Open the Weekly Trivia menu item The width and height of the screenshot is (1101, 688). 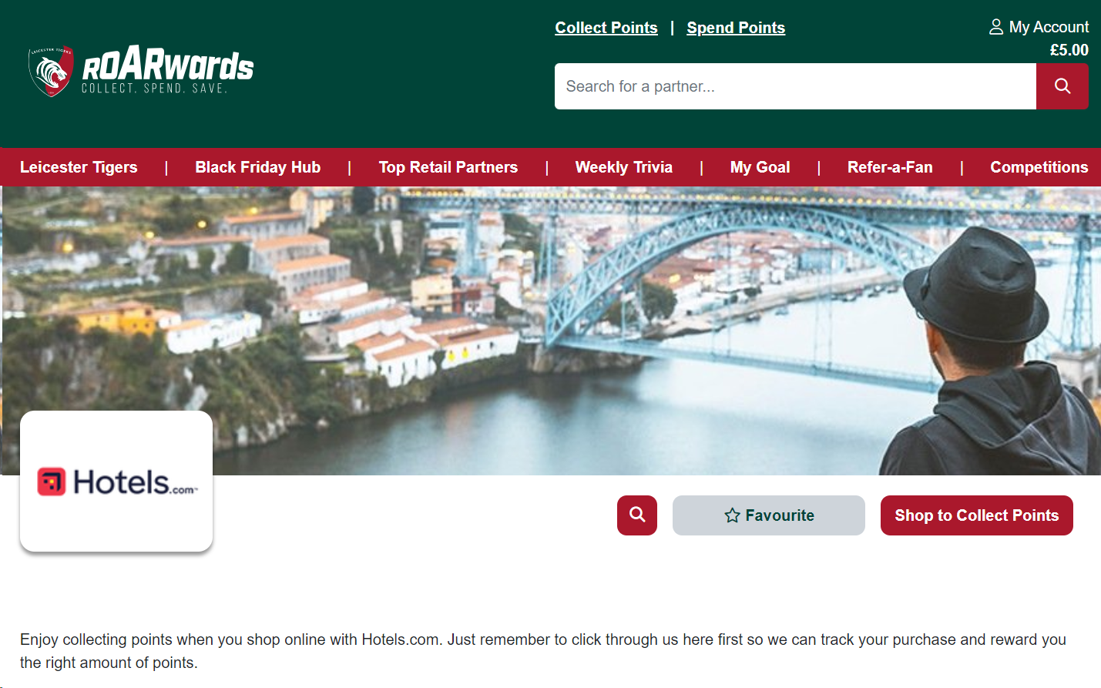pyautogui.click(x=624, y=167)
